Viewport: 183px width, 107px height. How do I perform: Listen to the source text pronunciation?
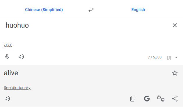tap(21, 57)
